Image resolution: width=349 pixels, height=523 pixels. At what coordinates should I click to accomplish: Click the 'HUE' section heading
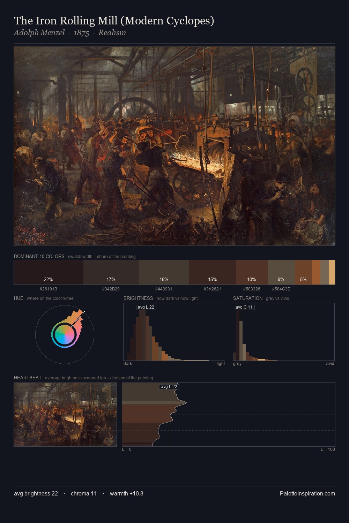(x=18, y=298)
